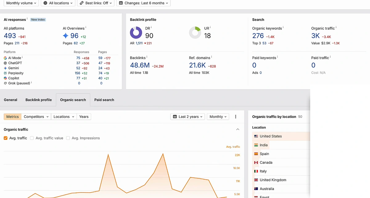
Task: Click the orange Avg. traffic axis legend
Action: click(233, 147)
